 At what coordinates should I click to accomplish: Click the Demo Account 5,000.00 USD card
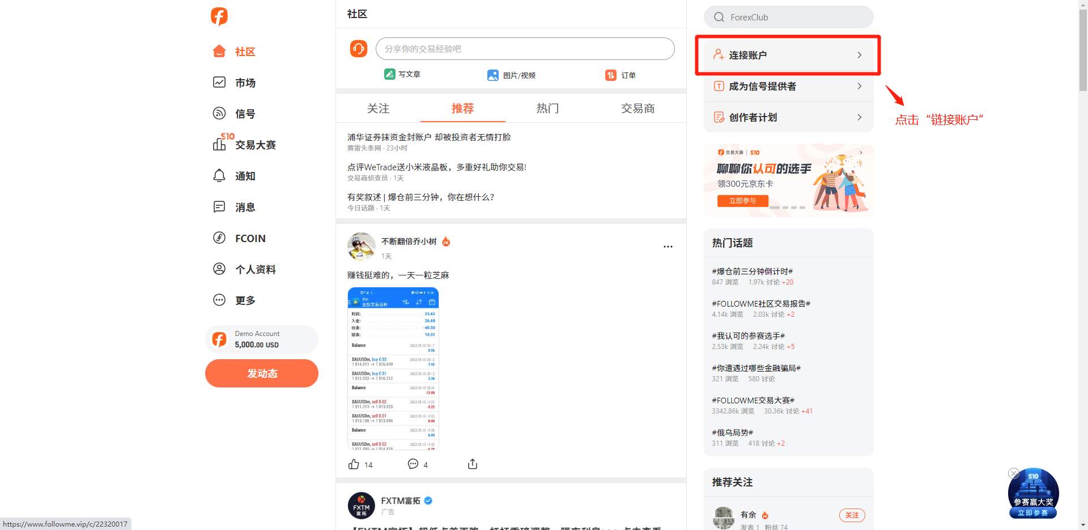click(262, 339)
